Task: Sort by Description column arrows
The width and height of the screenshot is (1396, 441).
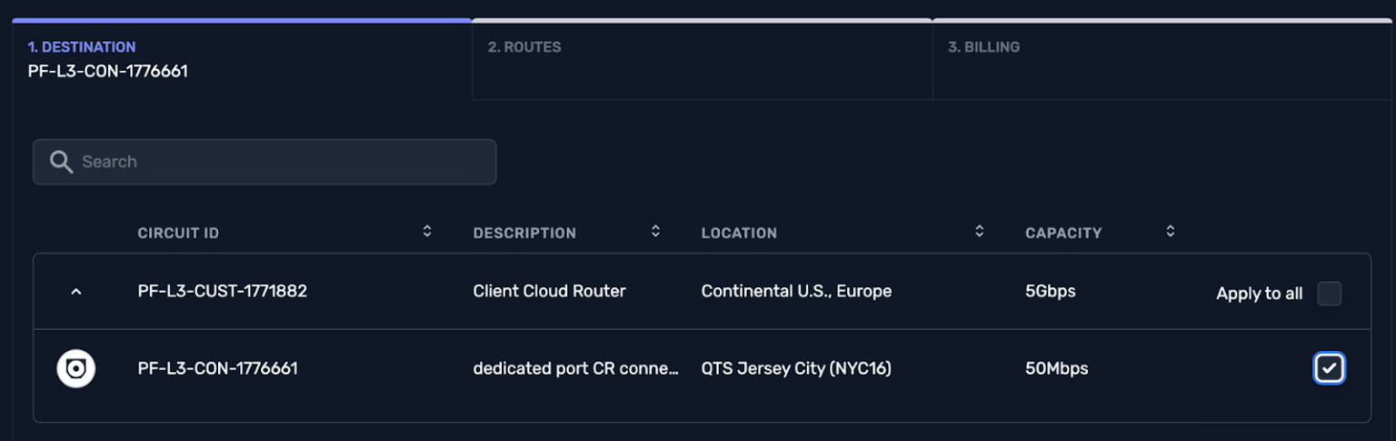Action: [x=655, y=232]
